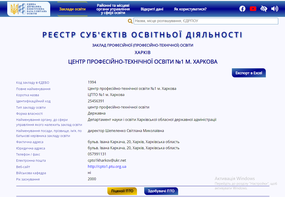
Task: Click the Форма власності label
Action: 29,114
